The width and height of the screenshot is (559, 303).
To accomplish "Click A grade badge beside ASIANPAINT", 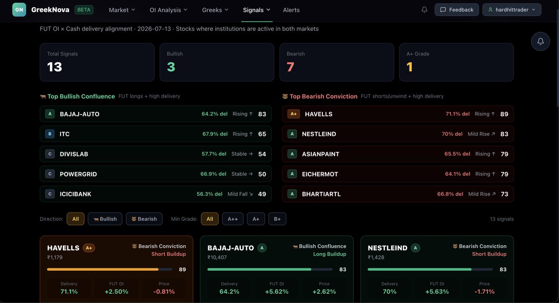I will click(x=292, y=154).
